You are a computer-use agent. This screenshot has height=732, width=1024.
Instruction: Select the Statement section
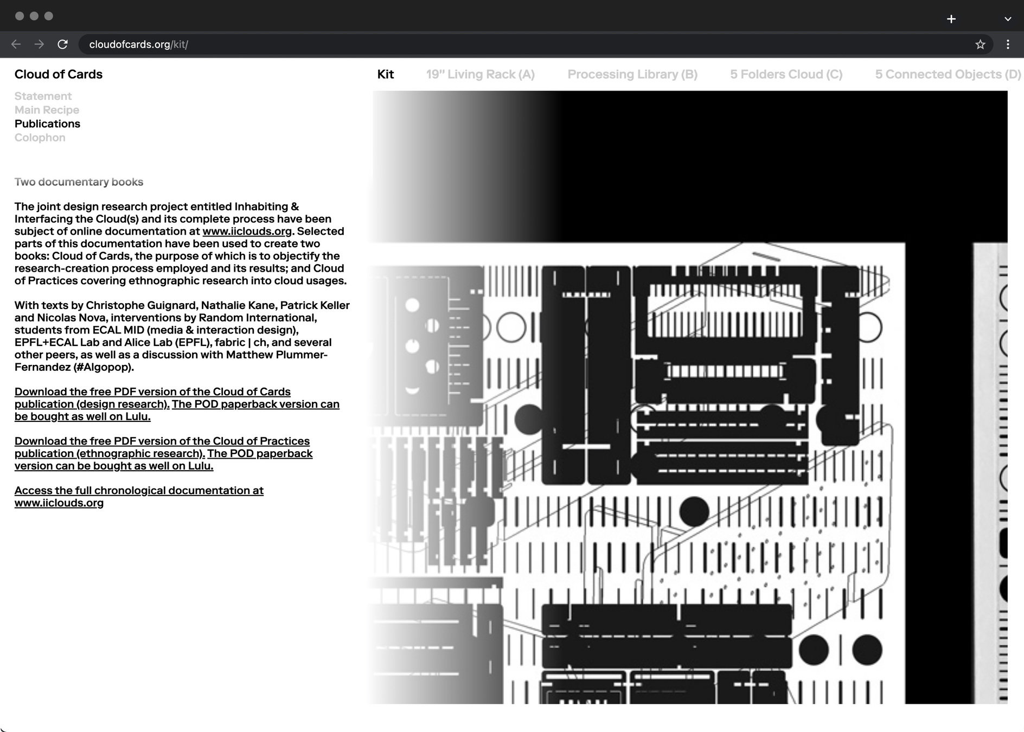coord(43,96)
